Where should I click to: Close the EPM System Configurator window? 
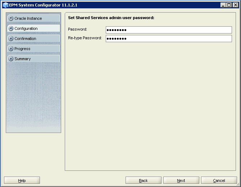[236, 5]
